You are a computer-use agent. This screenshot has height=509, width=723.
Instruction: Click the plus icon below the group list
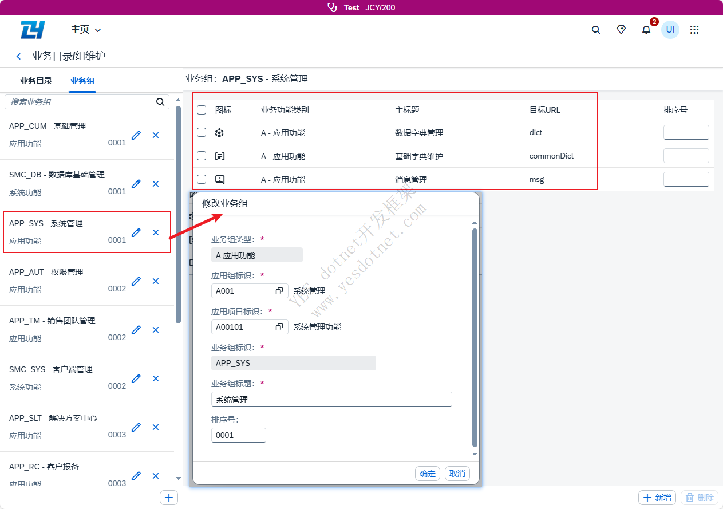coord(168,498)
